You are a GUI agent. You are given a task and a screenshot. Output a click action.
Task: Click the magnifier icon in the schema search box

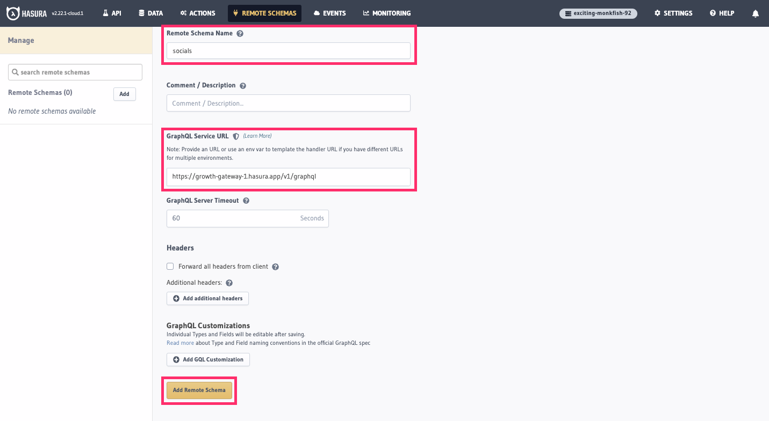tap(16, 72)
